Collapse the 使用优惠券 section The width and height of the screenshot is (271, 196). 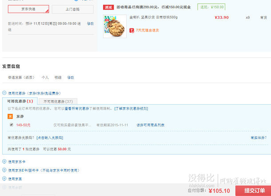coord(4,93)
